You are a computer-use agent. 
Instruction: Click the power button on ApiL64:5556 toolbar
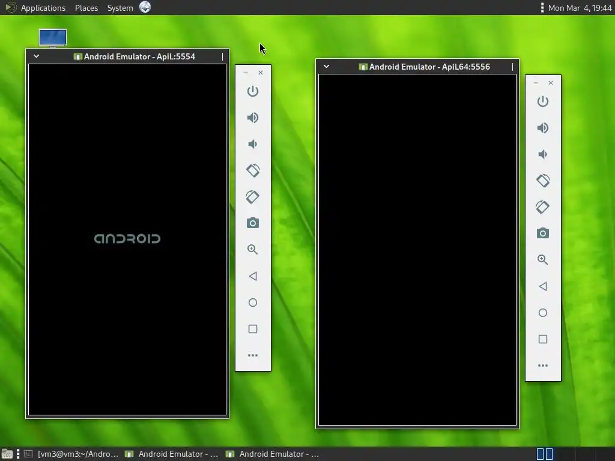(543, 101)
